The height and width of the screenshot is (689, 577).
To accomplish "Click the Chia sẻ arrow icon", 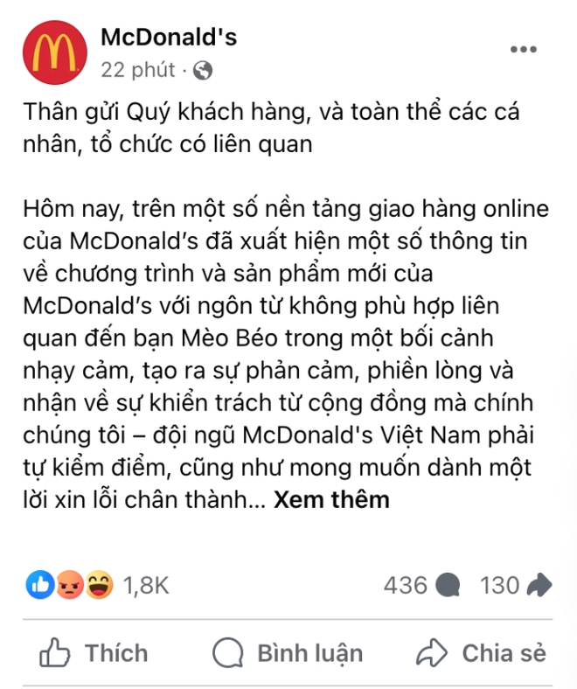I will [x=432, y=653].
